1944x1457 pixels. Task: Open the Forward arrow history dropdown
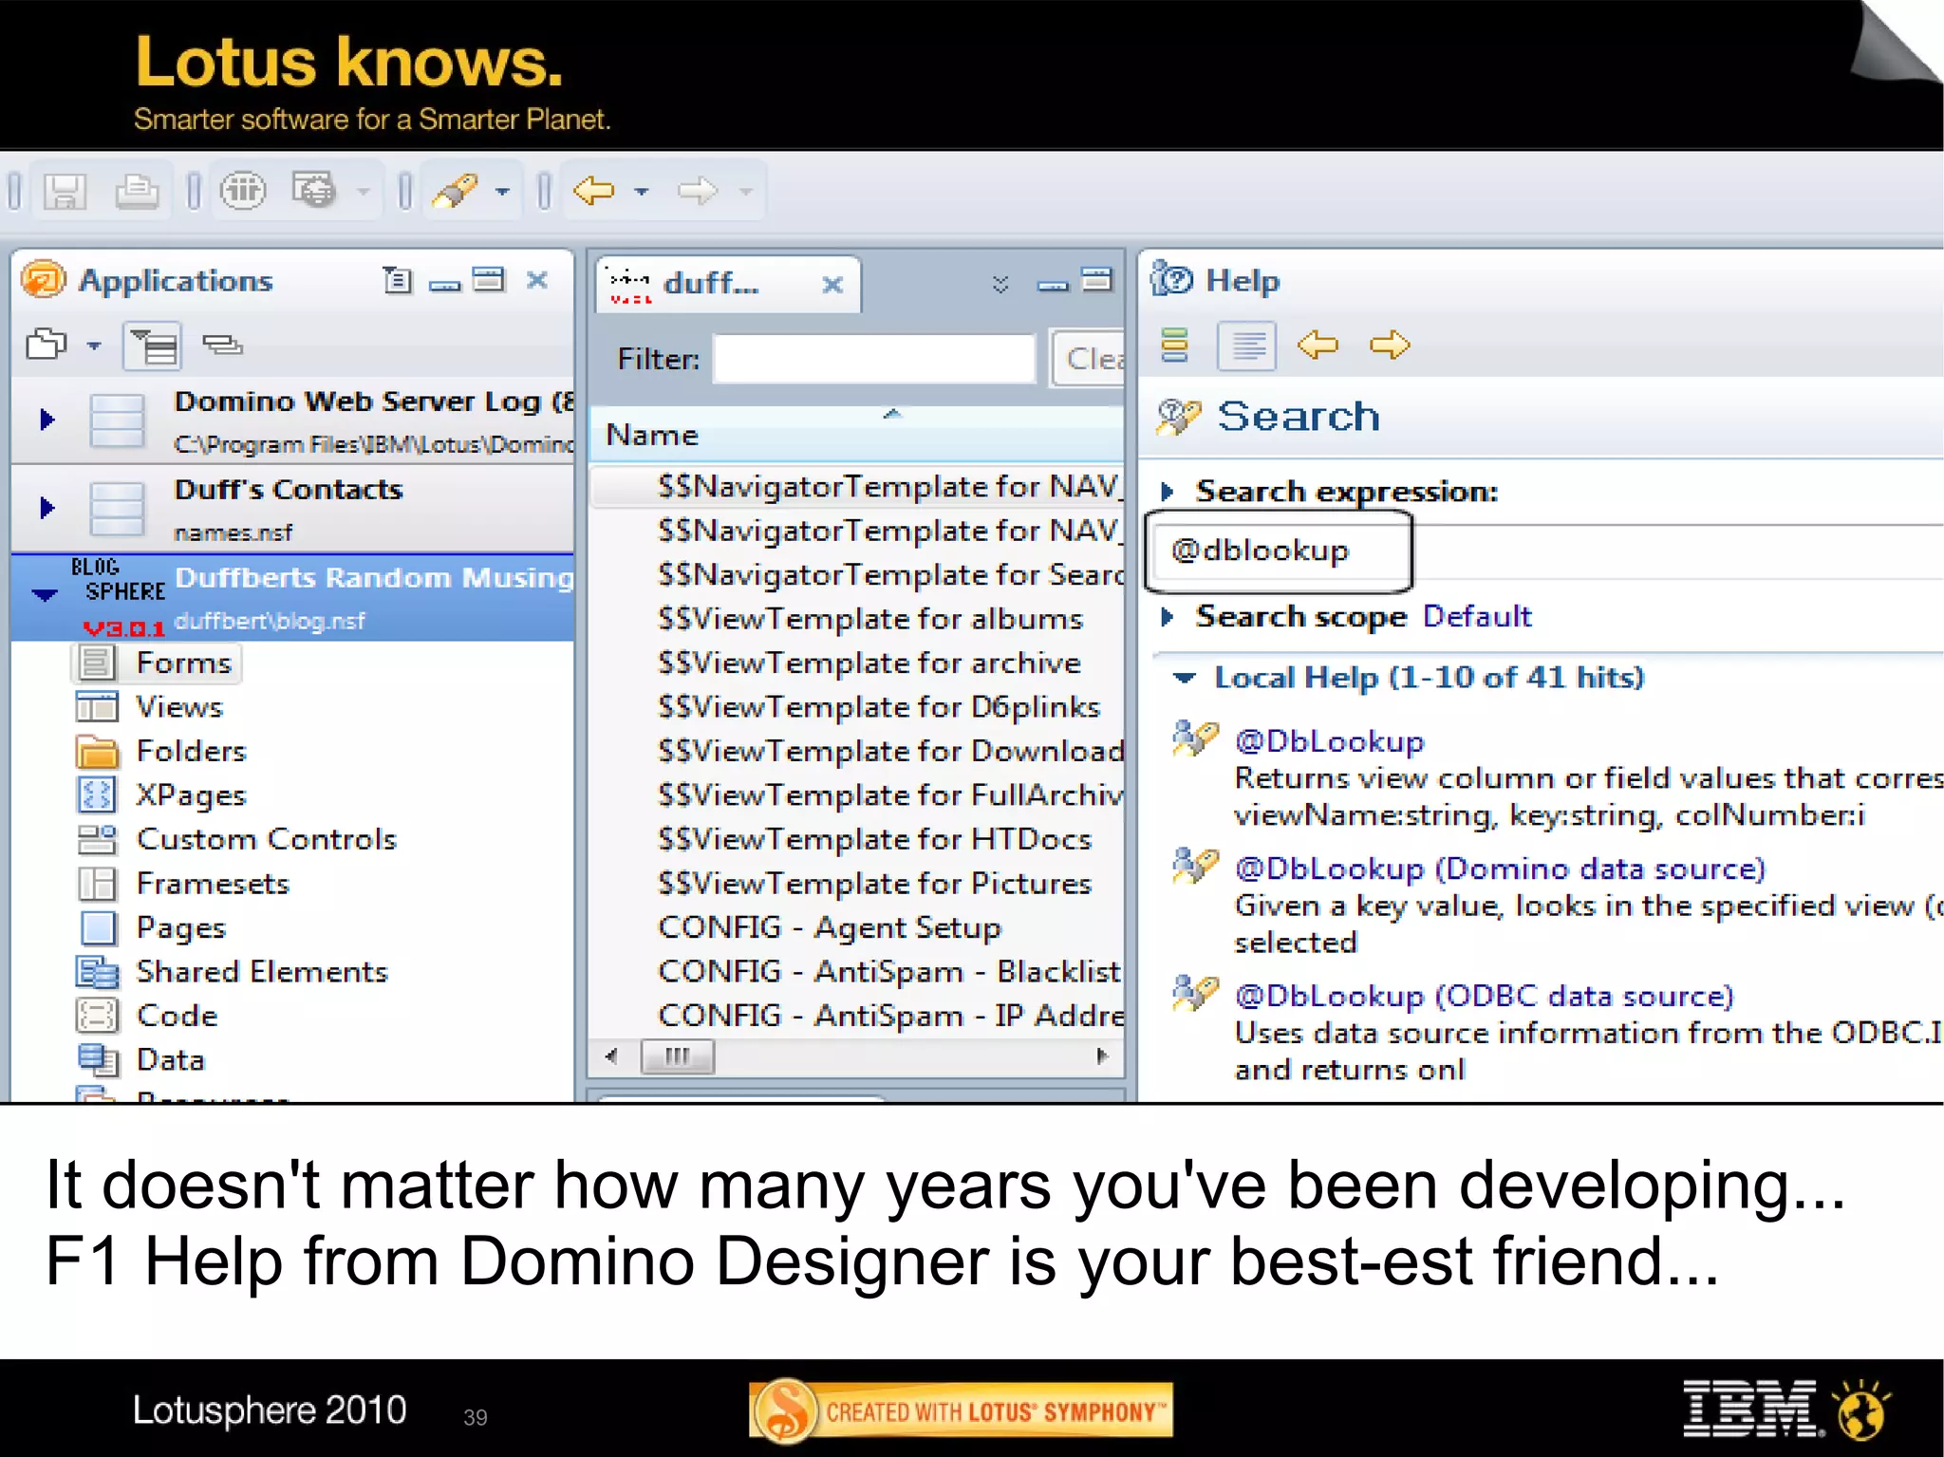746,192
